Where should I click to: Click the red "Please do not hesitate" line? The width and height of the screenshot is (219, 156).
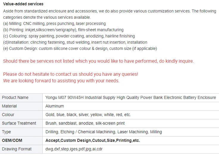pyautogui.click(x=71, y=74)
